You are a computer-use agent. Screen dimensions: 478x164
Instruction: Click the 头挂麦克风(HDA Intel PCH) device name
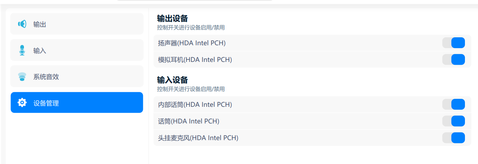point(198,138)
